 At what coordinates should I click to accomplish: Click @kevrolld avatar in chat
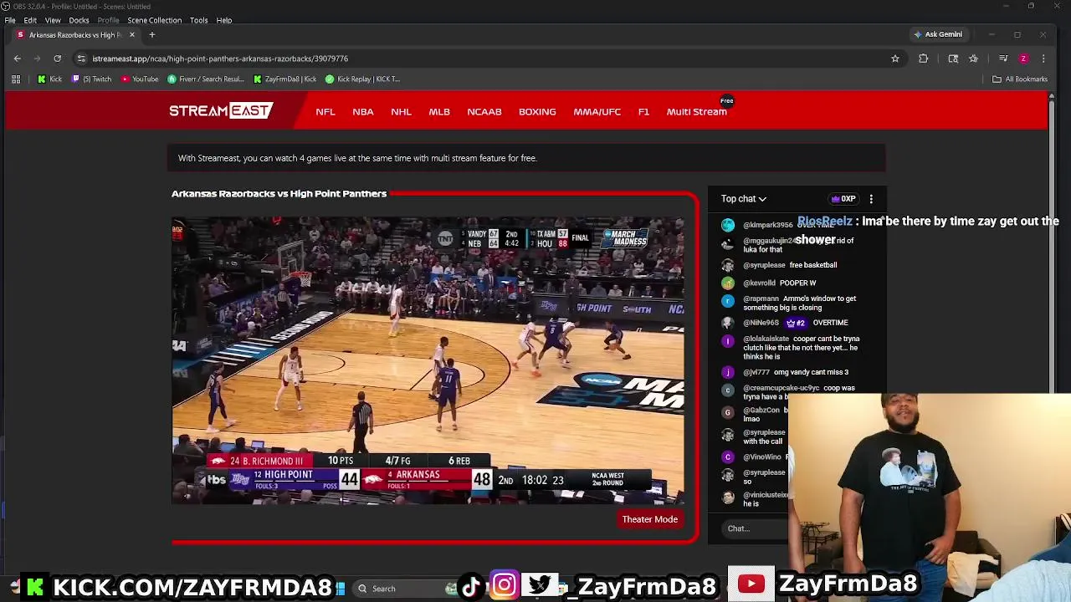[x=728, y=283]
